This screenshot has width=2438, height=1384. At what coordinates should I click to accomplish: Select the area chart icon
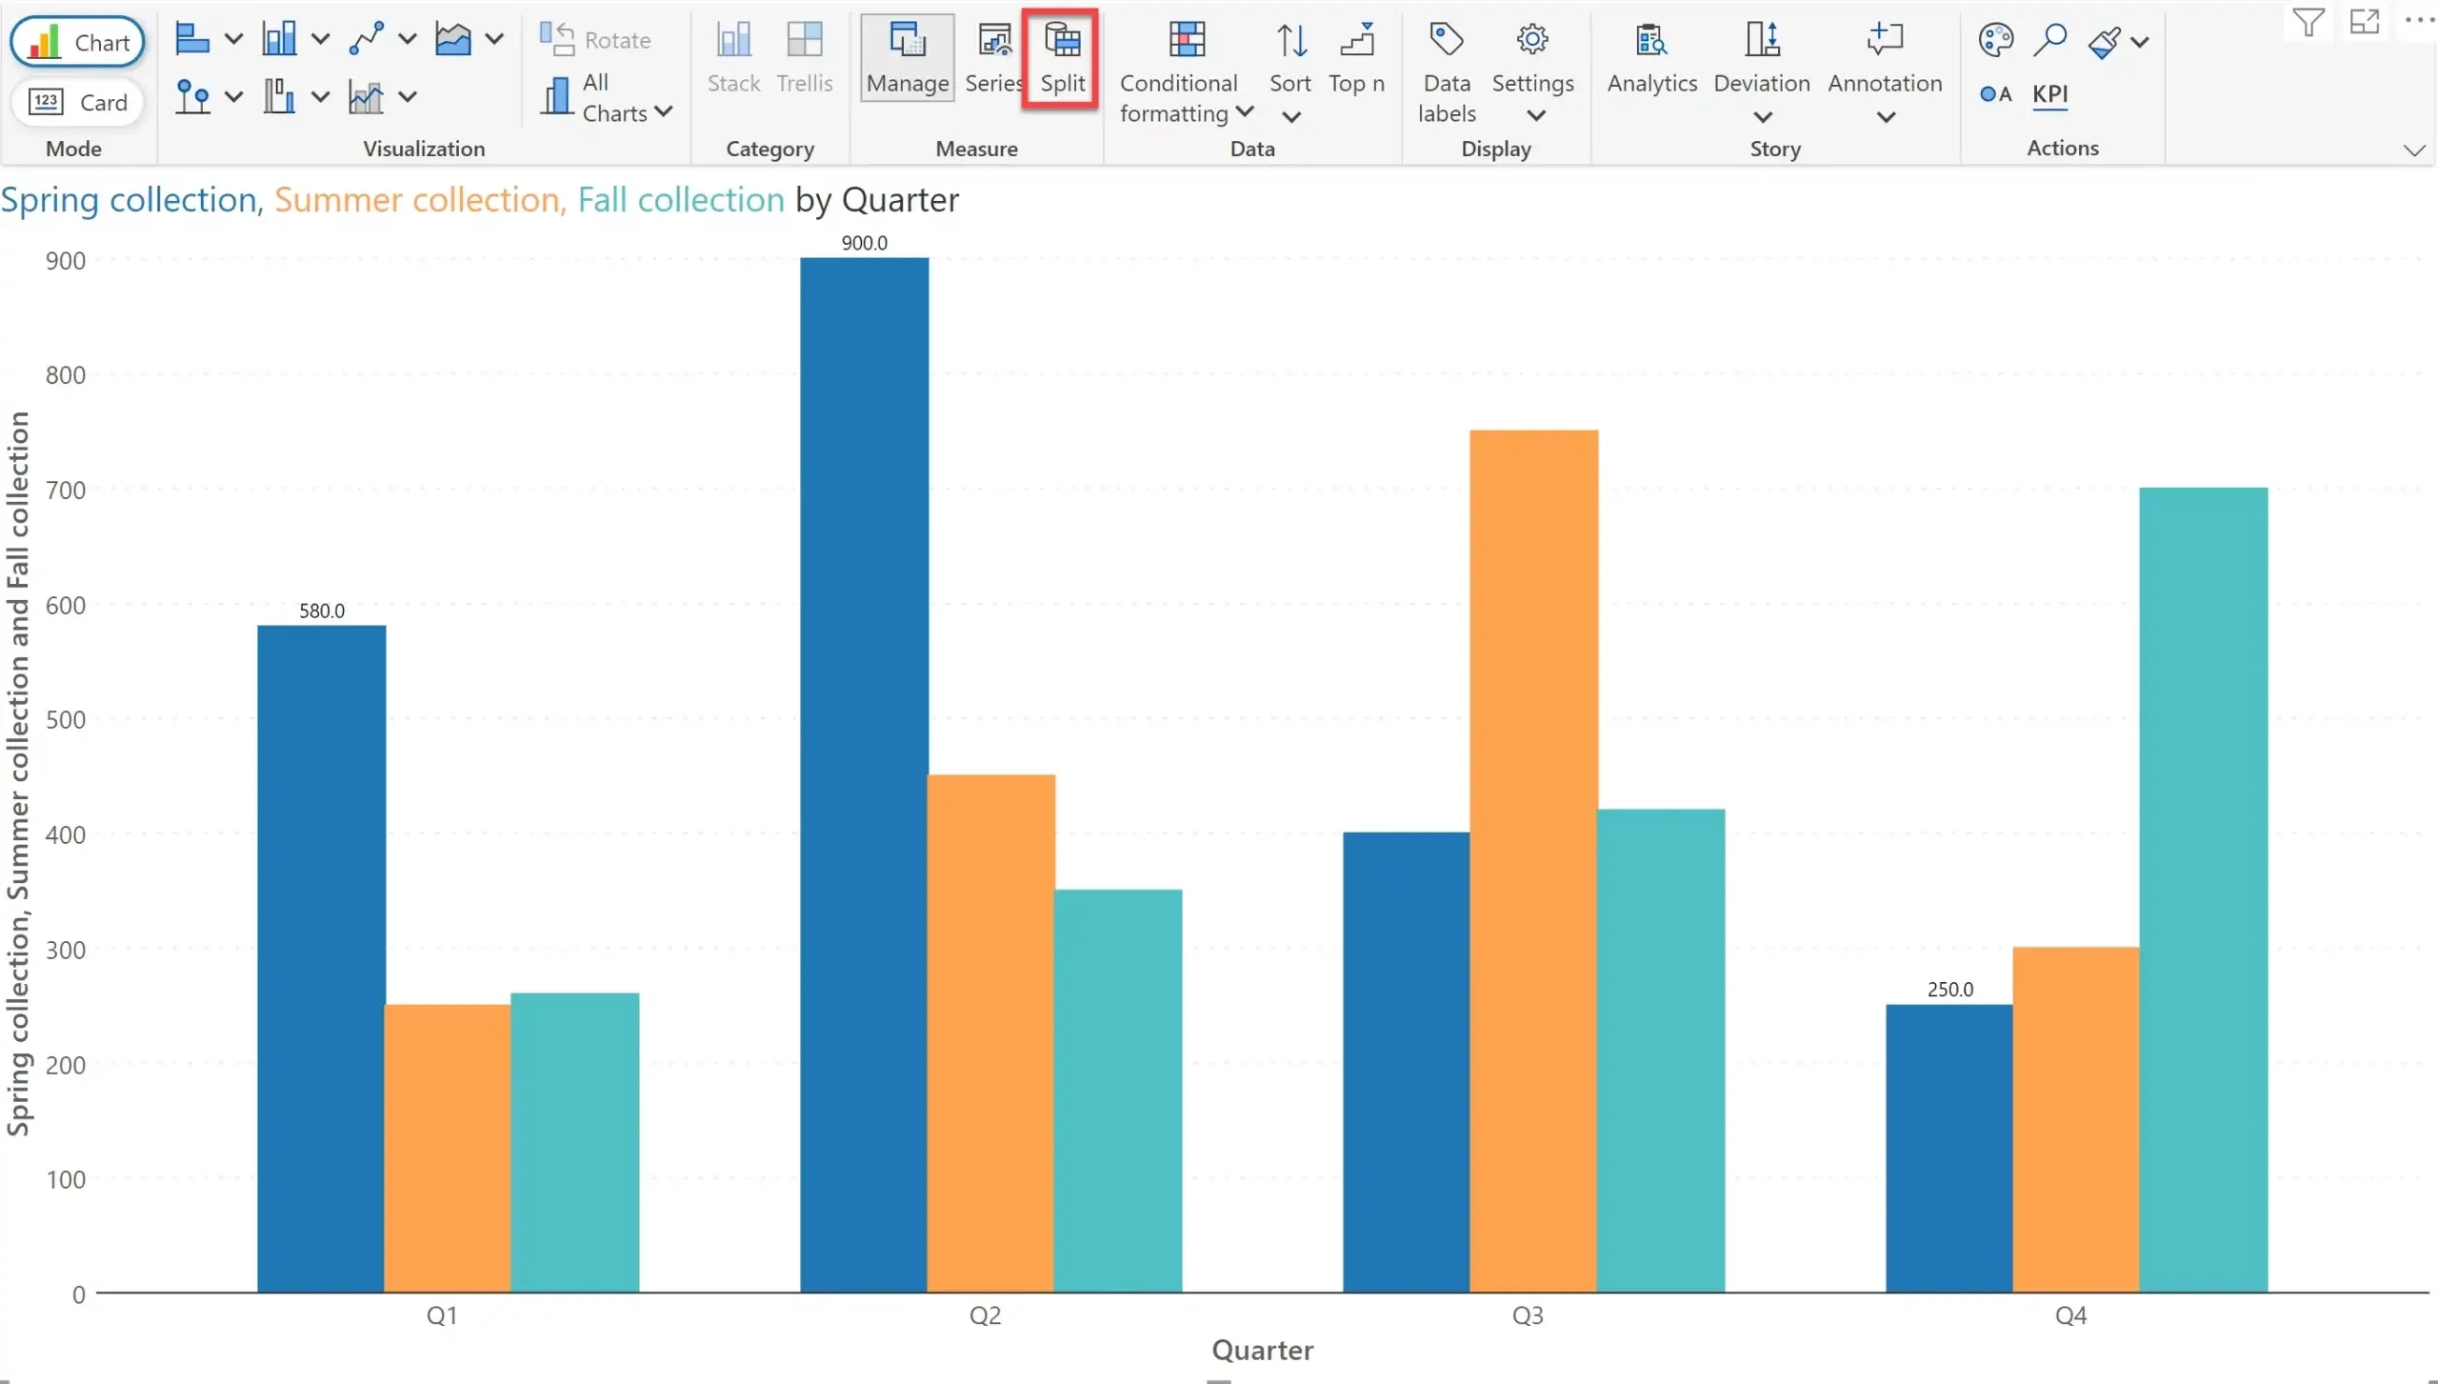[x=453, y=39]
